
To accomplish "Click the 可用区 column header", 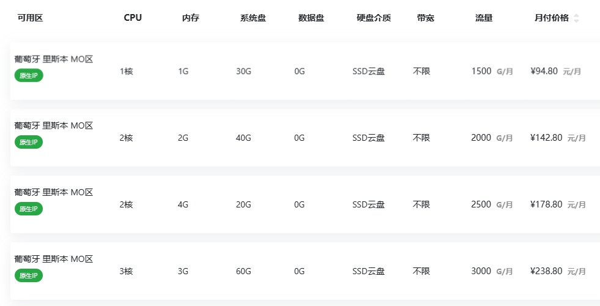I will (30, 18).
